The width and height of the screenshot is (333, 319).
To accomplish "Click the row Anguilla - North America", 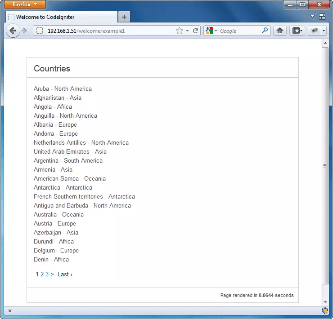I will coord(65,115).
